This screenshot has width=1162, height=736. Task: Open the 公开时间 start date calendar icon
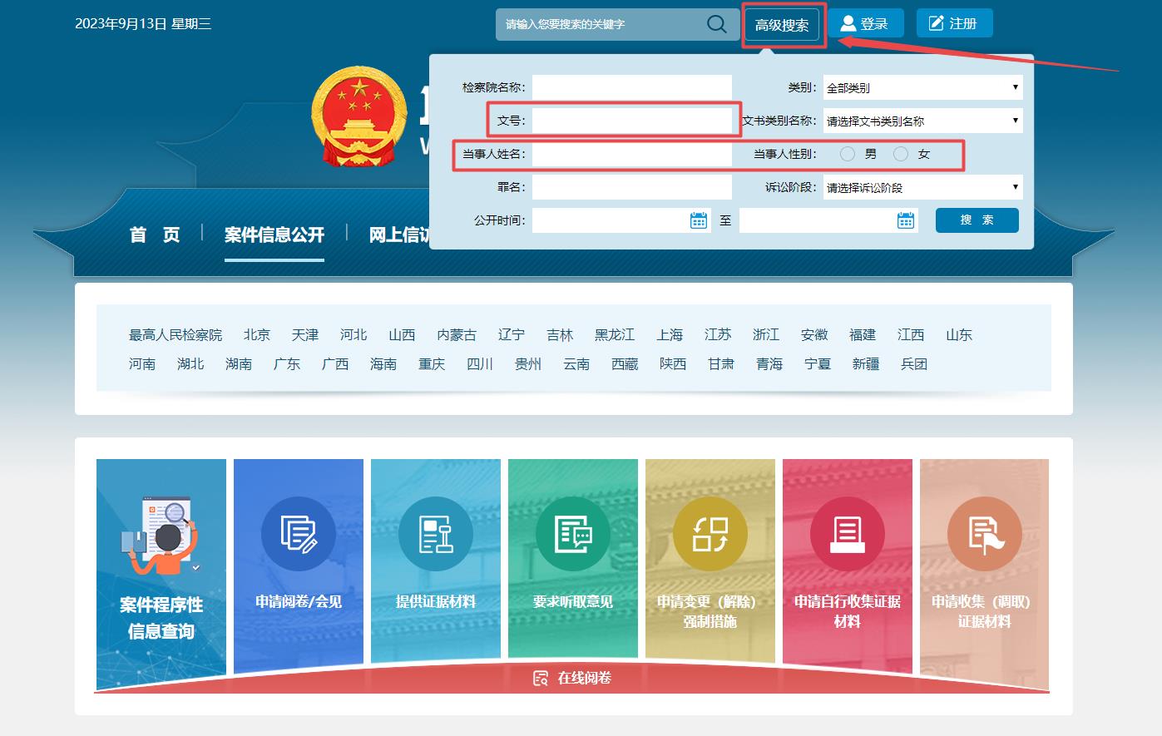pyautogui.click(x=697, y=220)
